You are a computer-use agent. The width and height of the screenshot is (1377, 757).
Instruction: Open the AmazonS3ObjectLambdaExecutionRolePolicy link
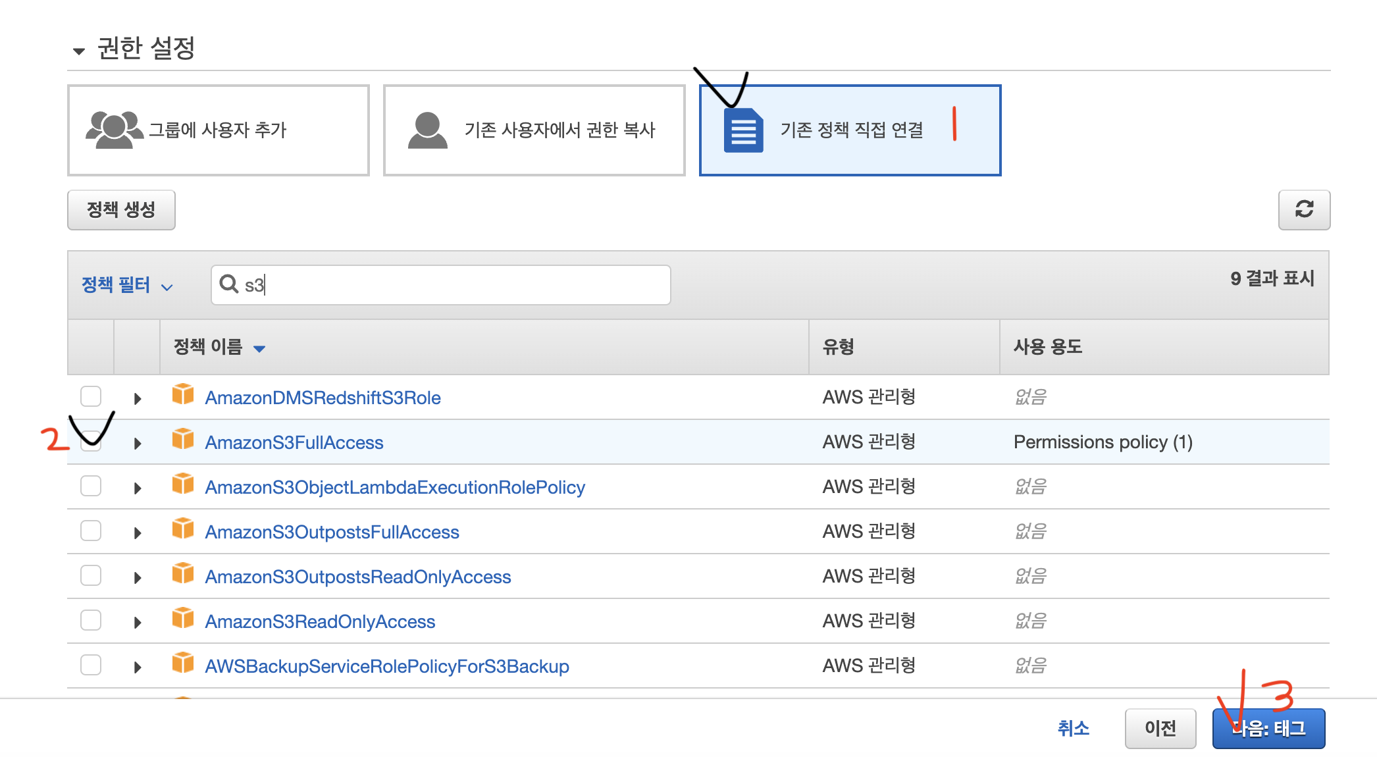click(395, 487)
